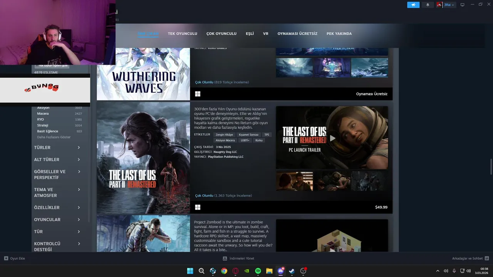
Task: Play The Last of Us PC launch trailer
Action: [x=332, y=138]
